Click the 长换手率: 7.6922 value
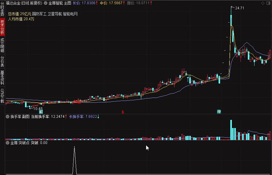The width and height of the screenshot is (272, 175). (x=83, y=117)
